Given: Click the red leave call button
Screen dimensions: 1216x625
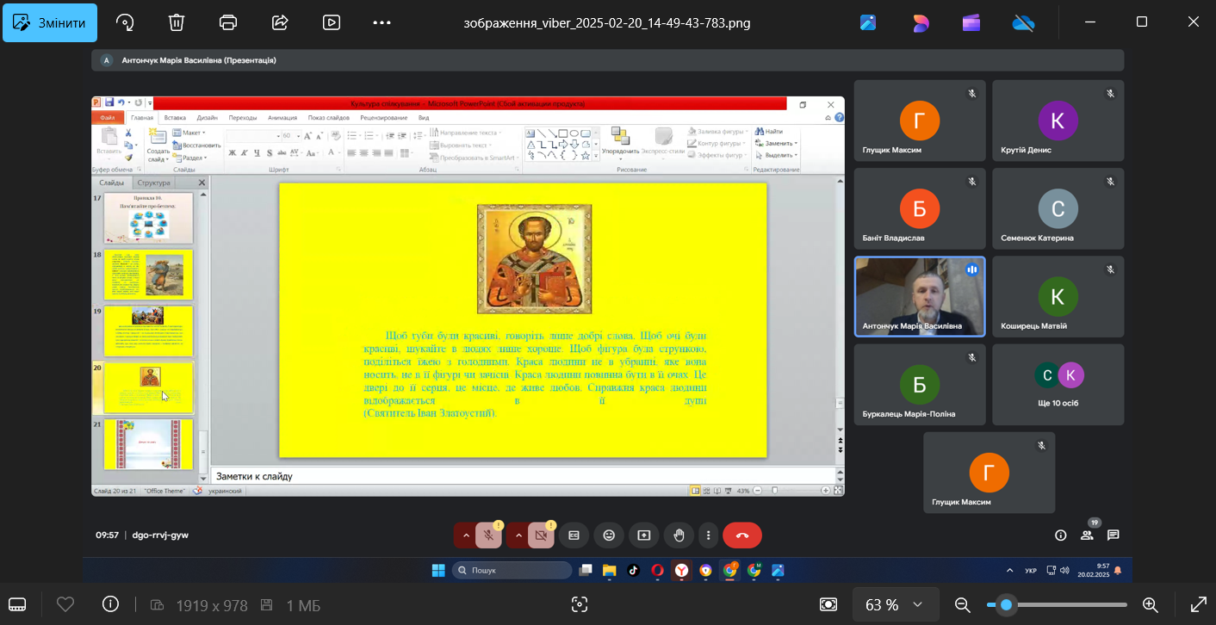Looking at the screenshot, I should pyautogui.click(x=742, y=535).
